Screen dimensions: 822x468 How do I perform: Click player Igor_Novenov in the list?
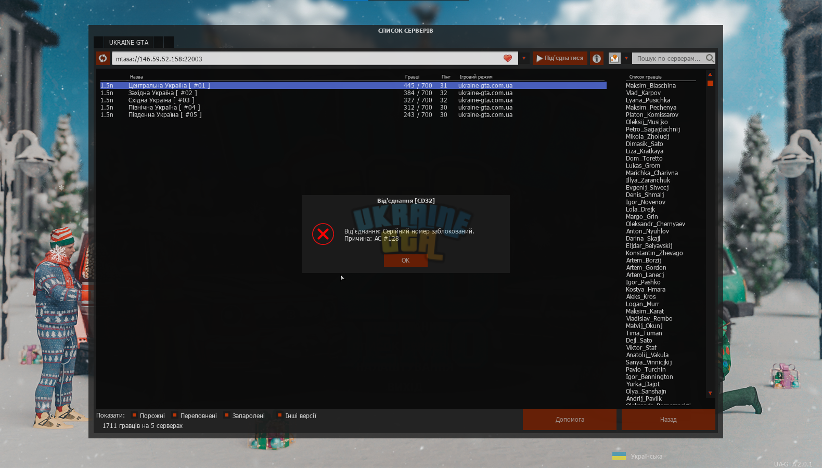pos(646,202)
